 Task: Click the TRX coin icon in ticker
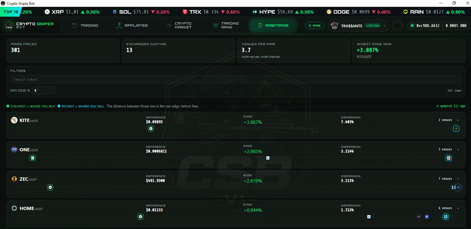185,12
